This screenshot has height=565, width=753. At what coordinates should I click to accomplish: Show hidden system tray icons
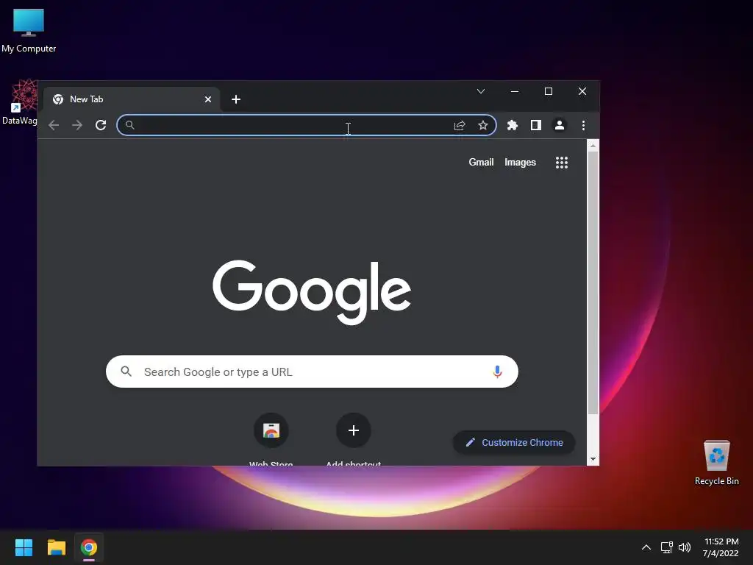pyautogui.click(x=646, y=547)
